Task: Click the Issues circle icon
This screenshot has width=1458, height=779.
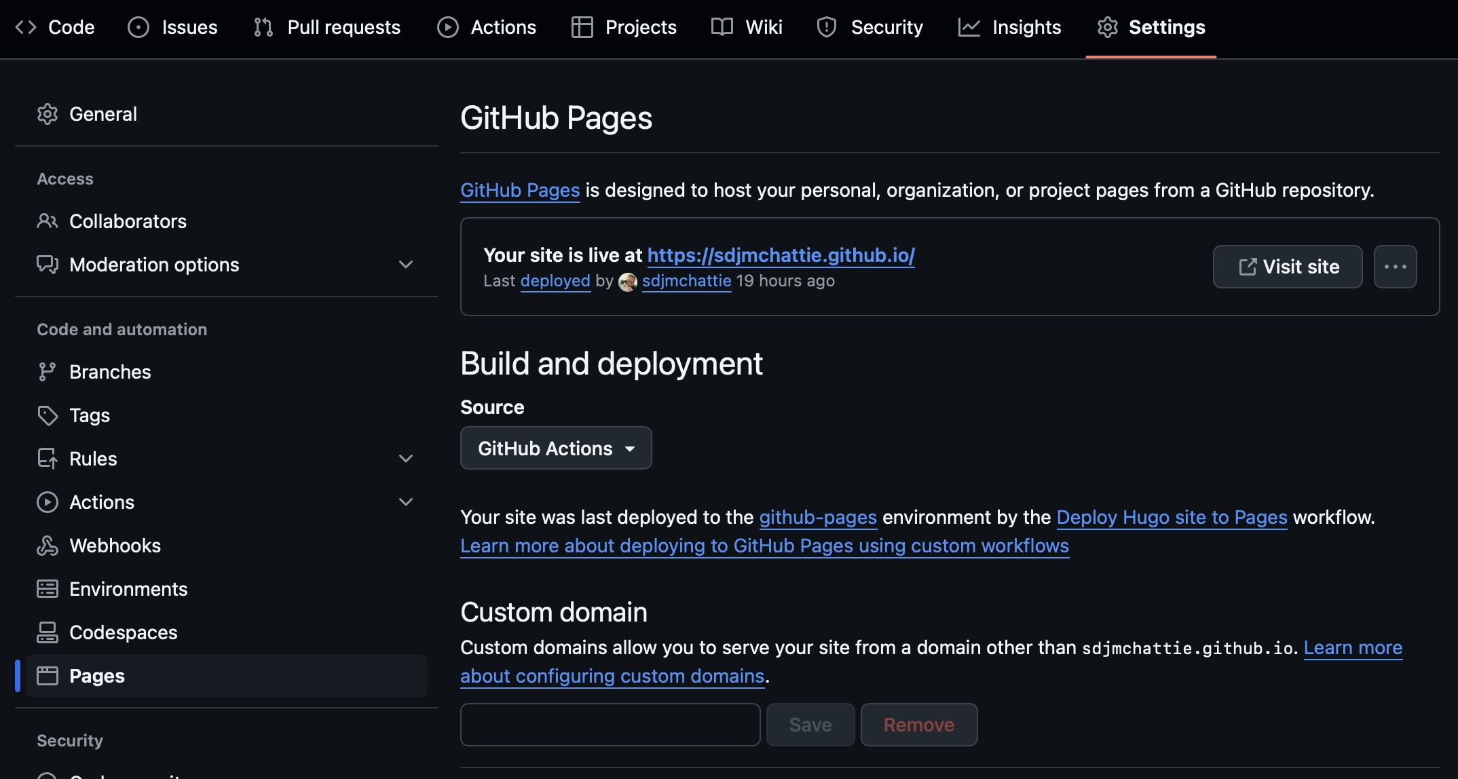Action: click(x=138, y=27)
